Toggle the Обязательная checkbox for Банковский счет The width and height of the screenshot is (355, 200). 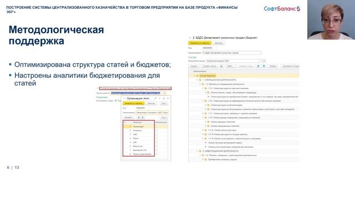click(156, 150)
